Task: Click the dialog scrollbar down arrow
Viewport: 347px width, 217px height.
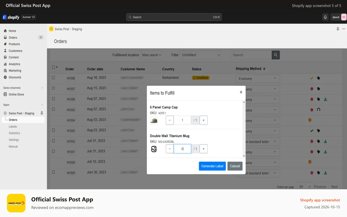Action: 244,156
